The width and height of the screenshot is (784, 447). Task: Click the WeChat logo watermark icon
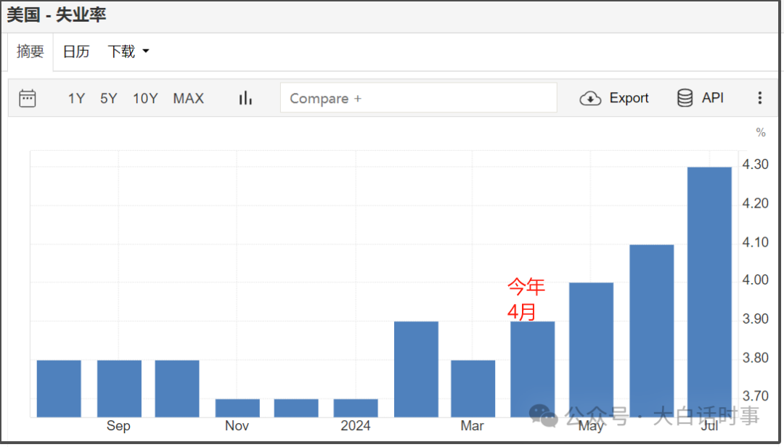pyautogui.click(x=543, y=416)
